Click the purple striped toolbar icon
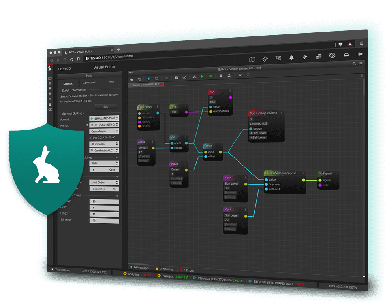The height and width of the screenshot is (306, 385). pyautogui.click(x=195, y=77)
